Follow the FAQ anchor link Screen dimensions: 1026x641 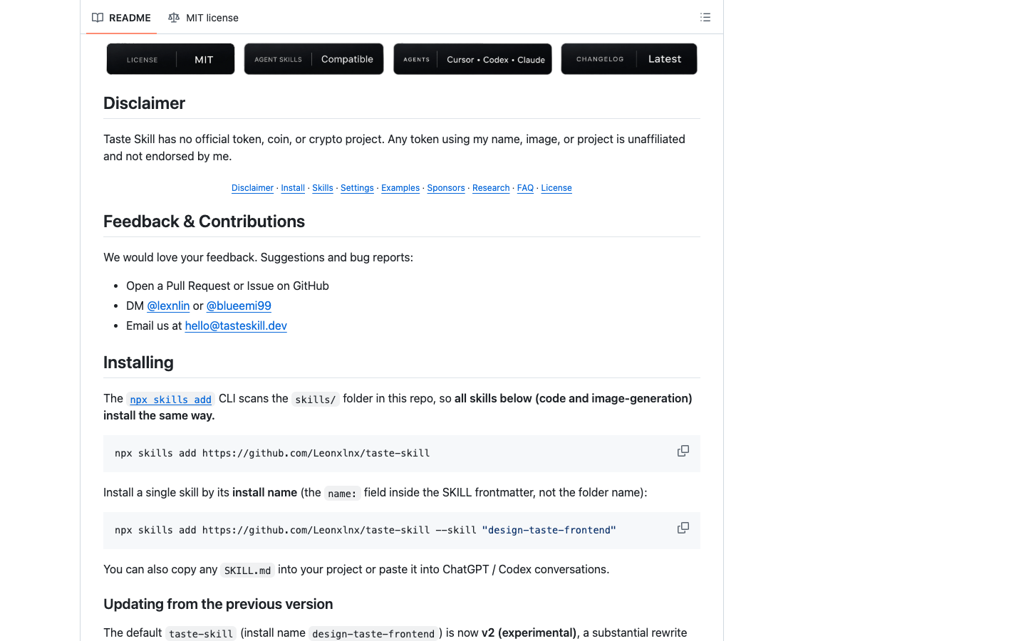click(525, 188)
